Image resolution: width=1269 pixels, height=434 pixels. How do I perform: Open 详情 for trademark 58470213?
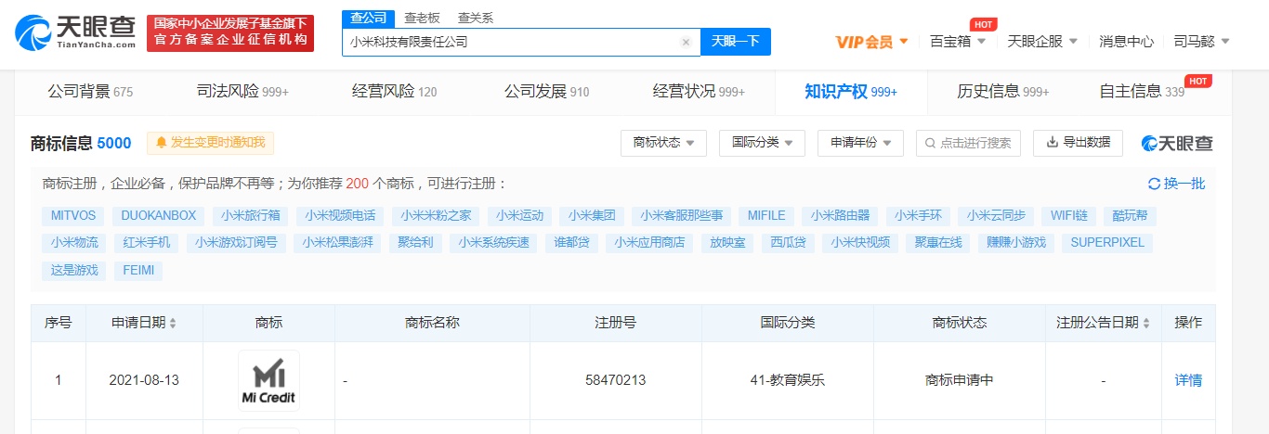pos(1188,380)
